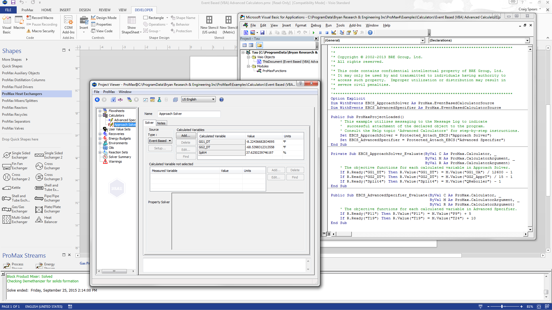This screenshot has width=552, height=310.
Task: Open the ProMax menu in Project Viewer
Action: point(109,92)
